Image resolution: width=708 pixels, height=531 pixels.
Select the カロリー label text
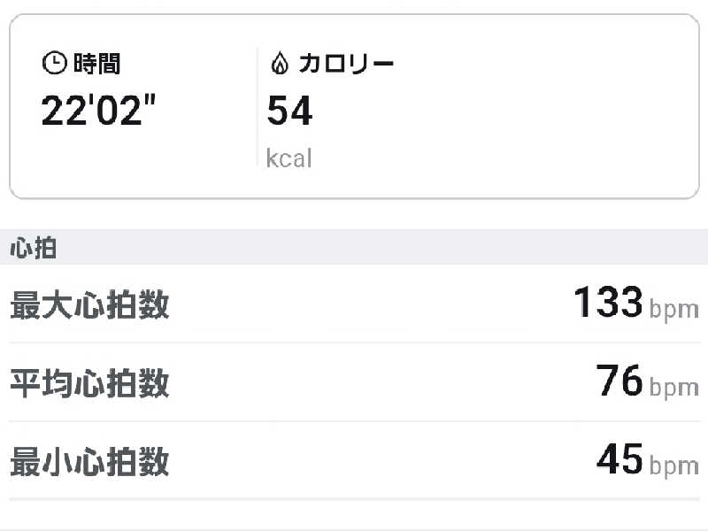coord(346,63)
